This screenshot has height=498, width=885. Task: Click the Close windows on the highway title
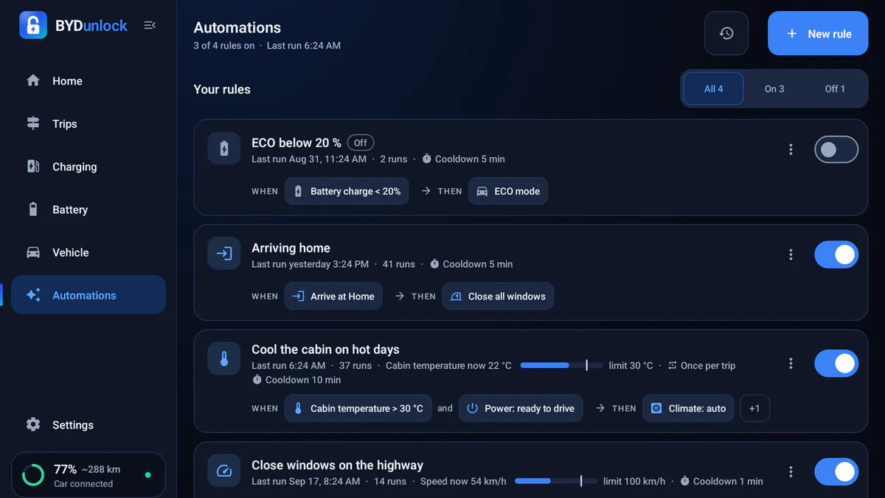337,466
